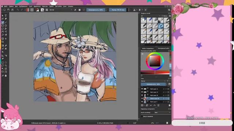The image size is (234, 131).
Task: Toggle wrap-around mode
Action: (146, 10)
